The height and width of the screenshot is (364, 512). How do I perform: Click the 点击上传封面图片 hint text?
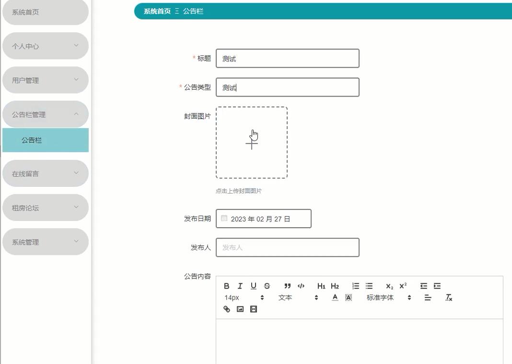pos(239,191)
